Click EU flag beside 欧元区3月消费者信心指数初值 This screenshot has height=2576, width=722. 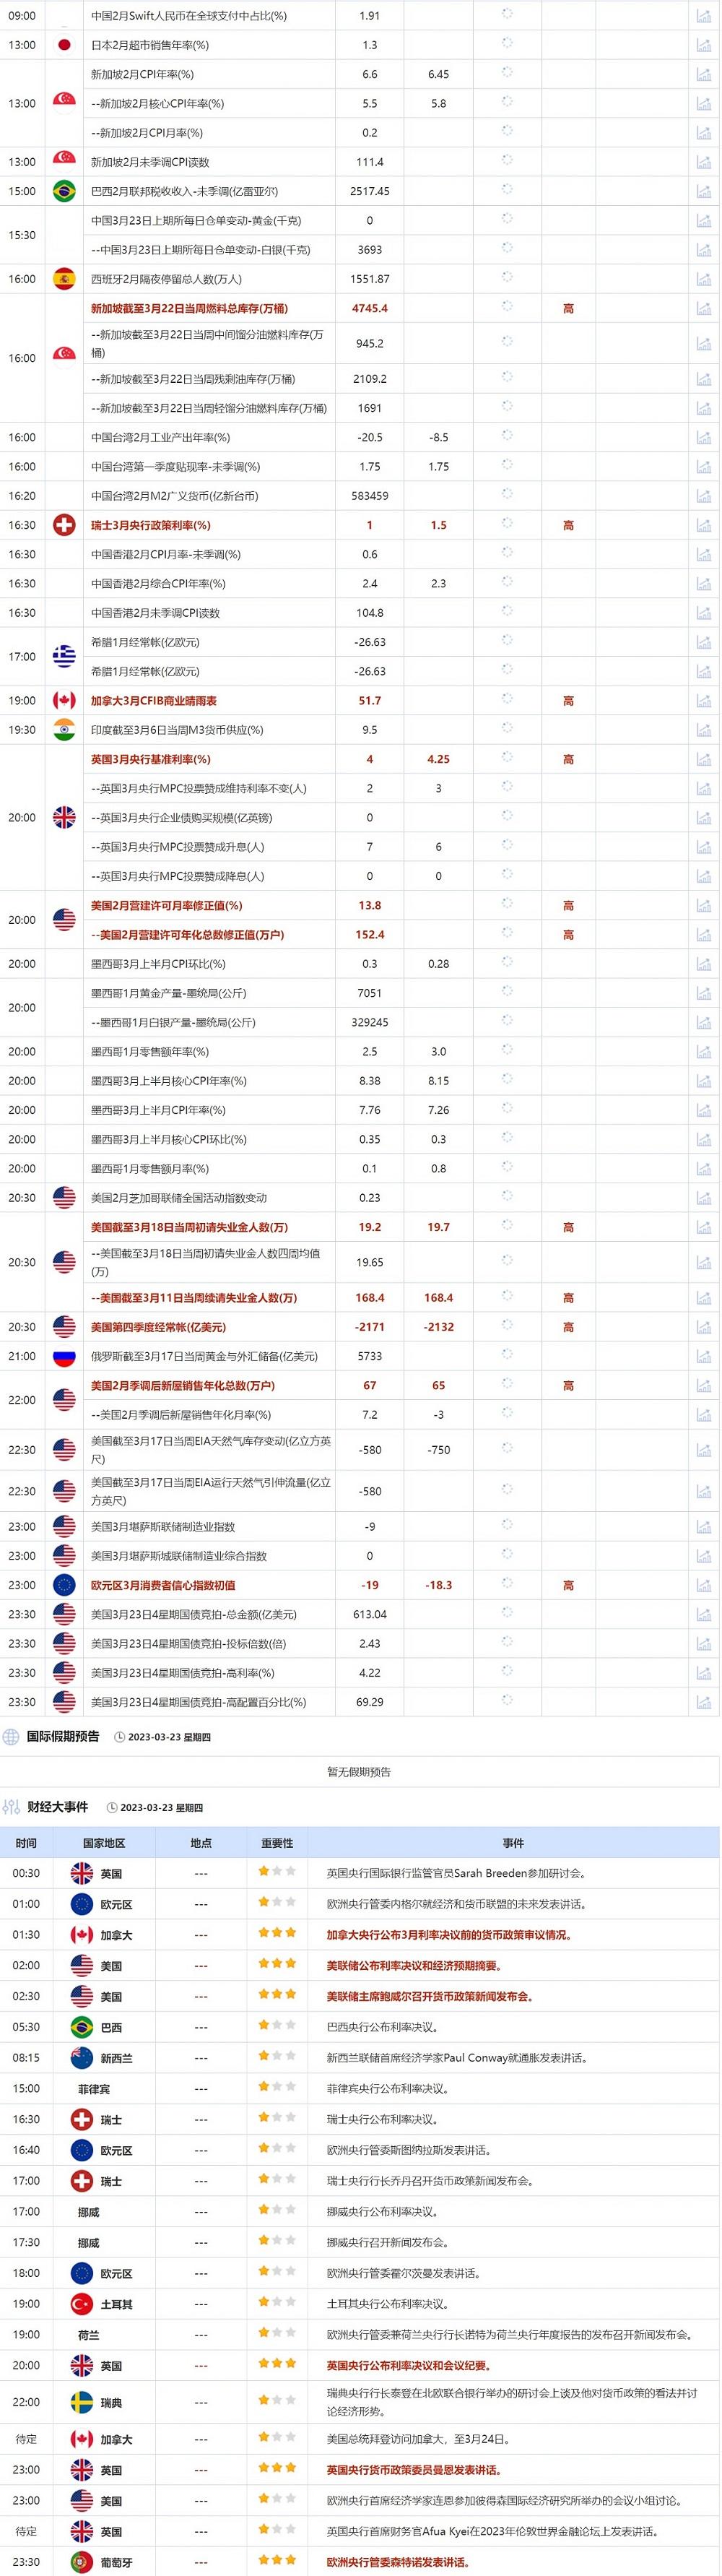coord(64,1585)
